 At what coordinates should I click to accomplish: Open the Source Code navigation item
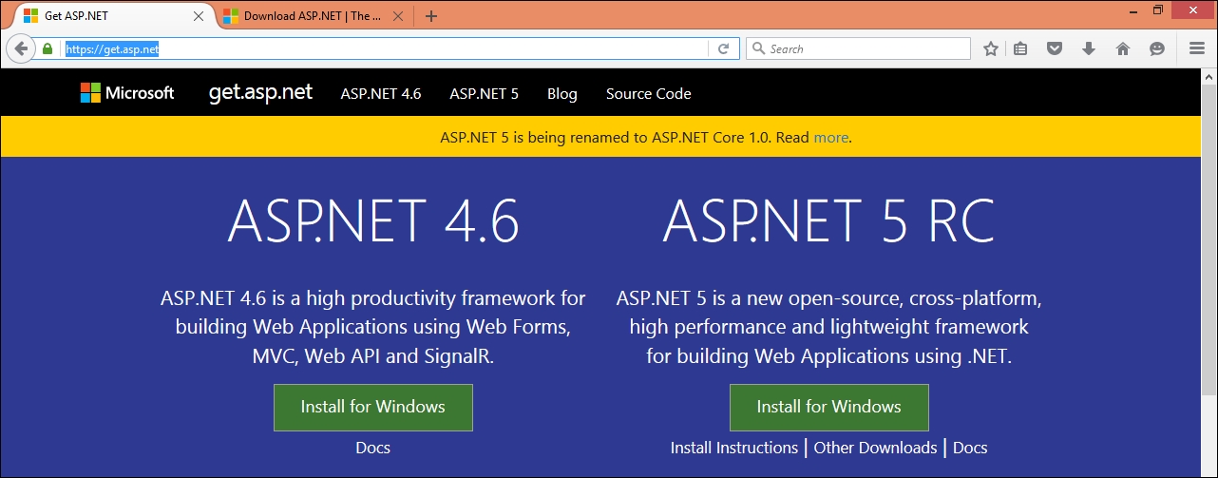(649, 93)
